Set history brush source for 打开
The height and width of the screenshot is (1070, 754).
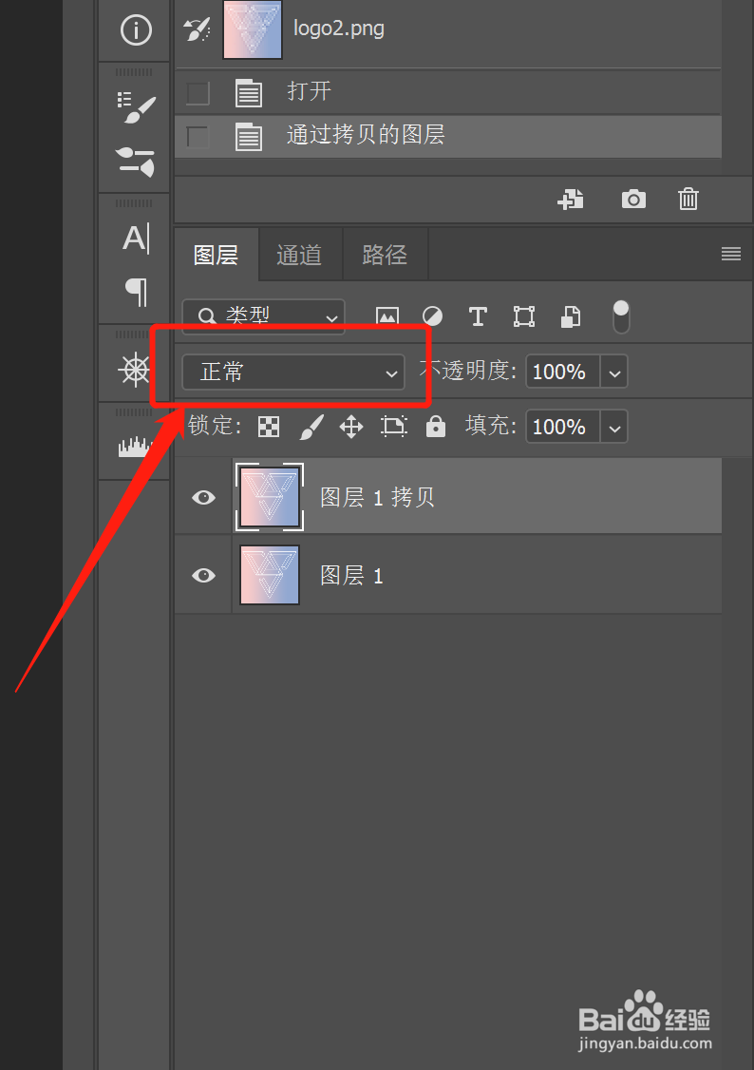click(198, 93)
